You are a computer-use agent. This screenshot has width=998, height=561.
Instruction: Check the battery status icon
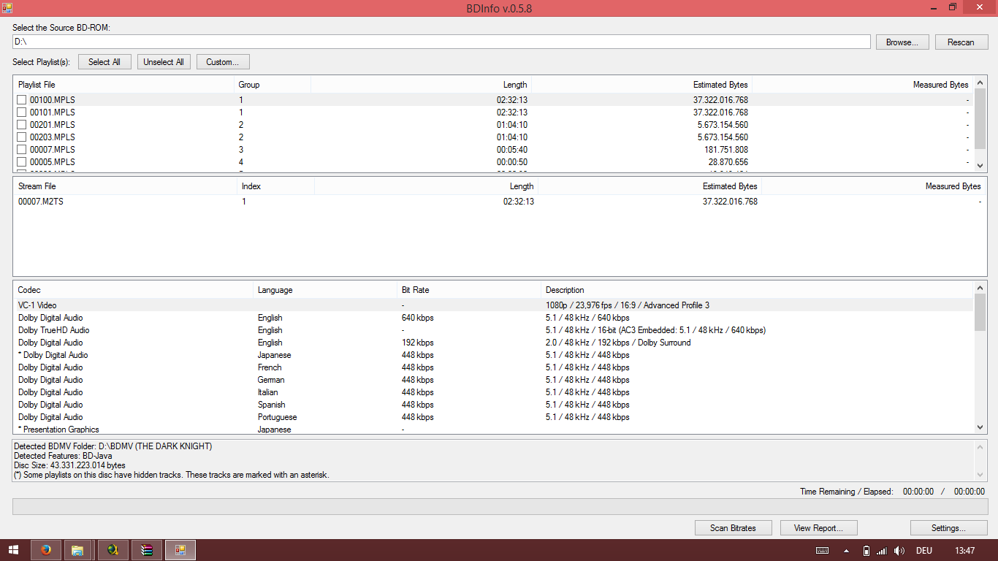866,550
